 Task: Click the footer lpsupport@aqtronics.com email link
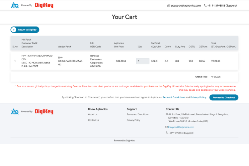coord(181,127)
